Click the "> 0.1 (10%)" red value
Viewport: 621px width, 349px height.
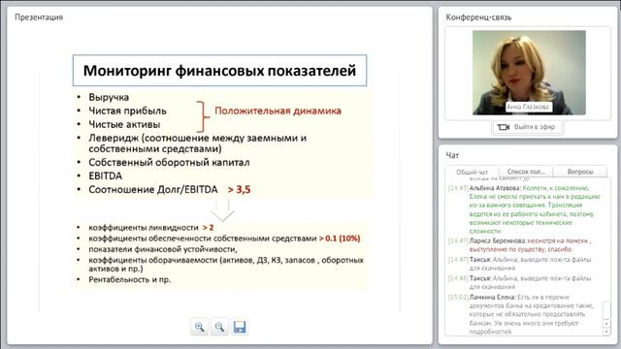(x=340, y=238)
